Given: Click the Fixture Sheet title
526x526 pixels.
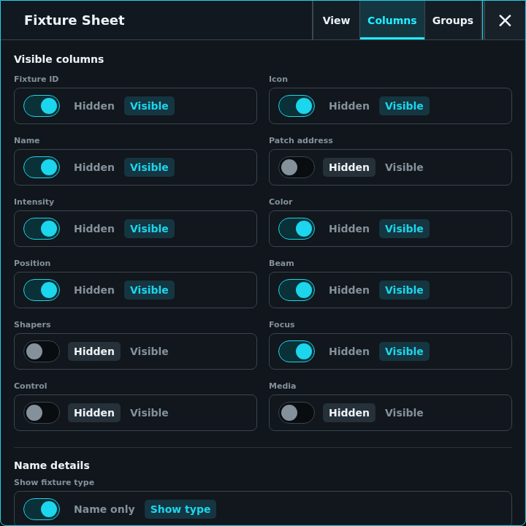Looking at the screenshot, I should click(x=75, y=20).
